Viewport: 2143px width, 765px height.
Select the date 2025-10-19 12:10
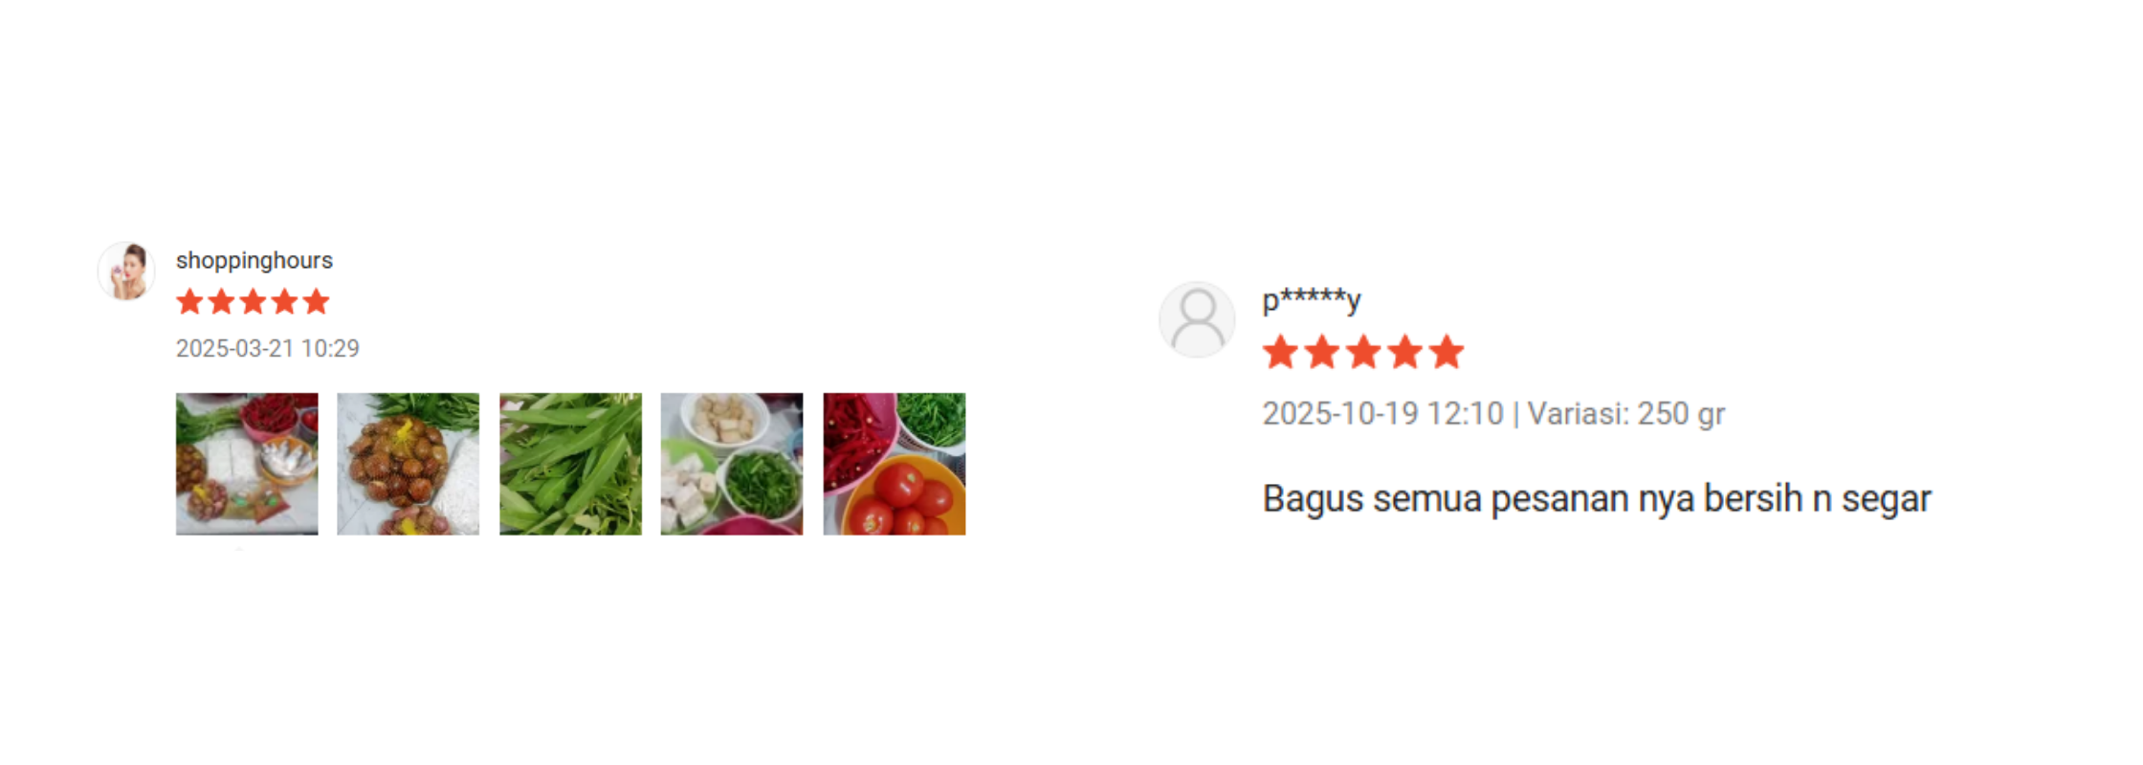coord(1382,414)
